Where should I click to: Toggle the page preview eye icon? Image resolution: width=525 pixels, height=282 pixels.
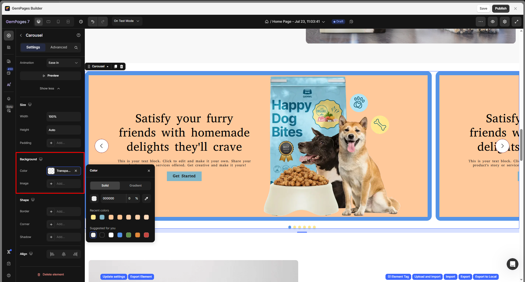493,22
